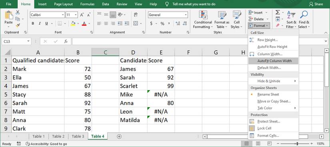The image size is (330, 147).
Task: Increase indent in the Alignment group
Action: click(127, 23)
